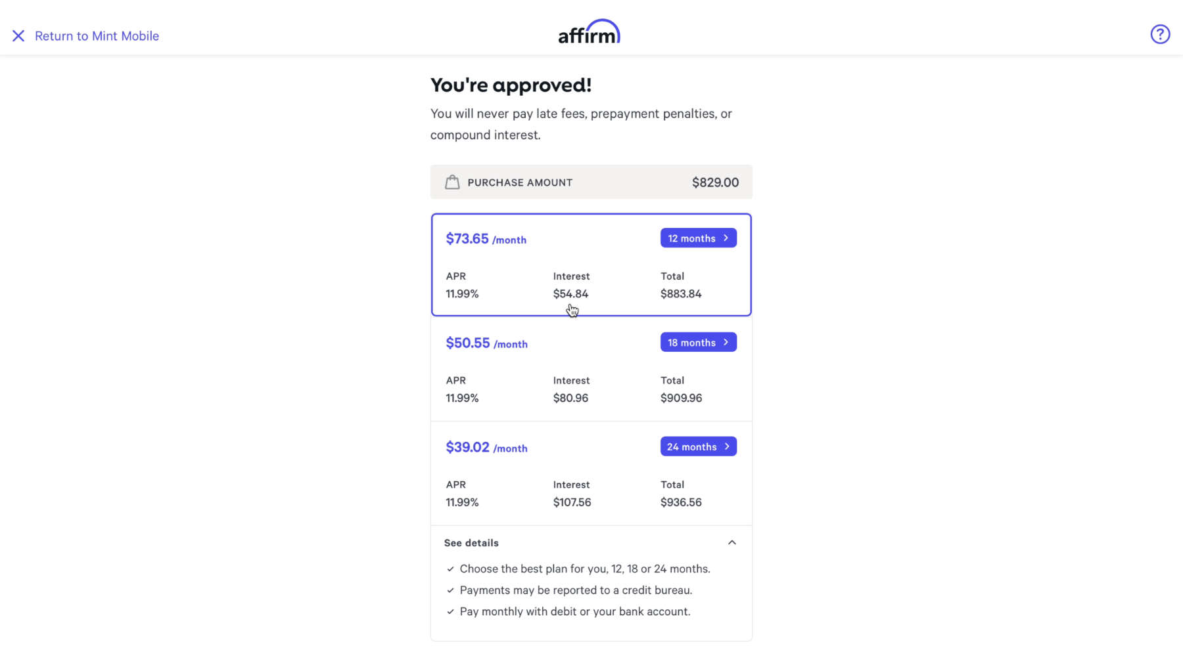This screenshot has width=1183, height=669.
Task: Collapse the See details section
Action: [x=732, y=542]
